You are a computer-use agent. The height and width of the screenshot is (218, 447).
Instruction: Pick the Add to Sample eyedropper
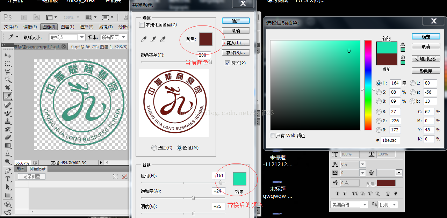click(x=153, y=39)
